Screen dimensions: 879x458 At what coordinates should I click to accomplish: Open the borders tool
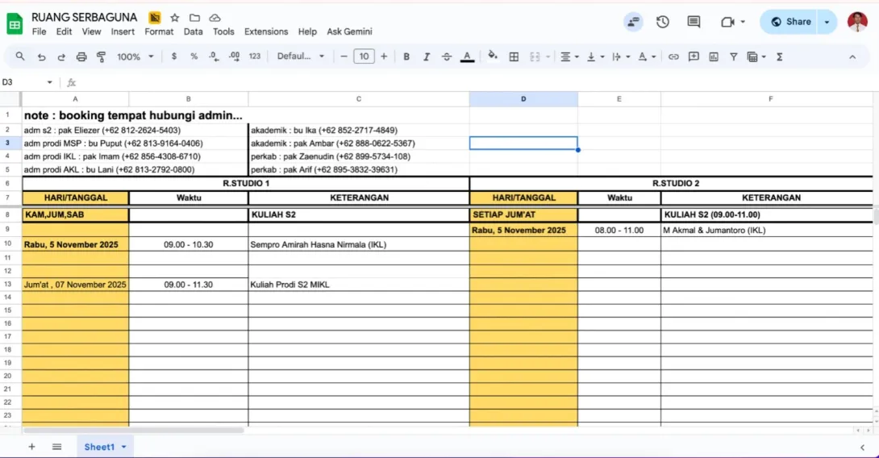pos(514,56)
